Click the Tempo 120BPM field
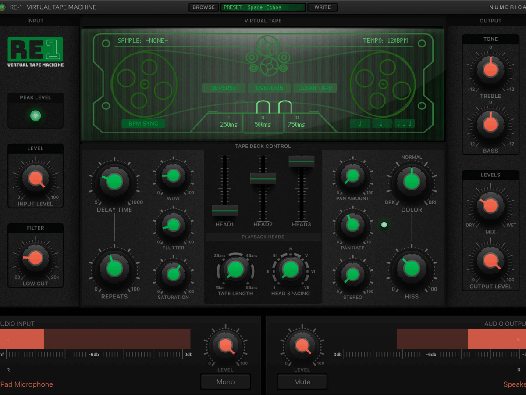The image size is (526, 395). [385, 41]
